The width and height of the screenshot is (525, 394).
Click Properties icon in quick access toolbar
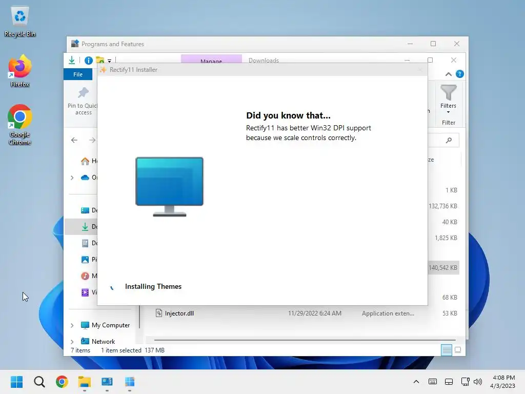[88, 61]
